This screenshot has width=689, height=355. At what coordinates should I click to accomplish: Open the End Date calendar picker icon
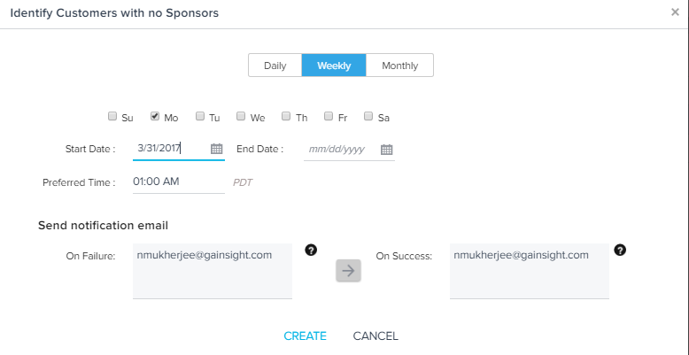pos(387,150)
